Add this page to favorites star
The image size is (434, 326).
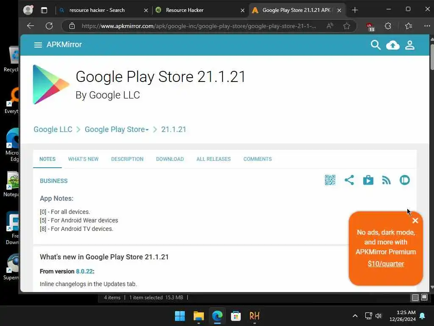[x=347, y=26]
